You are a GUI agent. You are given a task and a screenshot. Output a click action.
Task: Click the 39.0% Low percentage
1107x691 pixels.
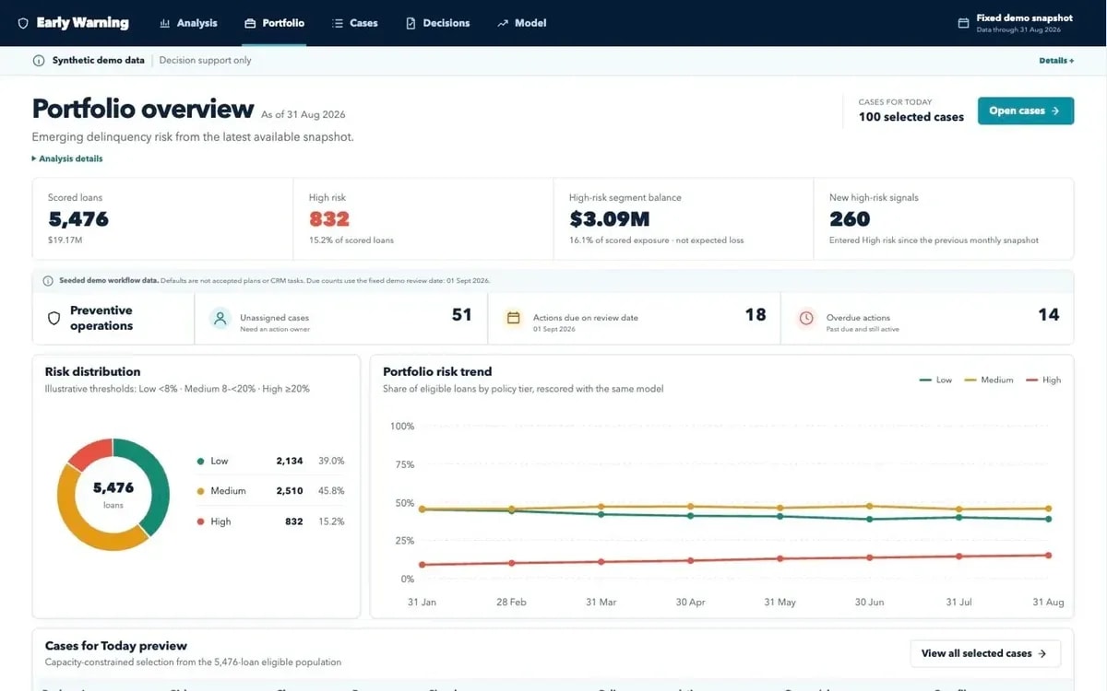331,461
